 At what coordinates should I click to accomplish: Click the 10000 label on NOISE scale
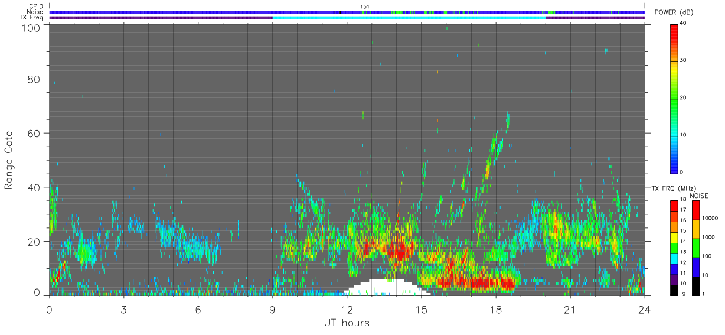tap(710, 218)
